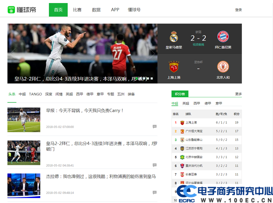This screenshot has height=203, width=273.
Task: Click the 登录 login link
Action: tap(238, 10)
